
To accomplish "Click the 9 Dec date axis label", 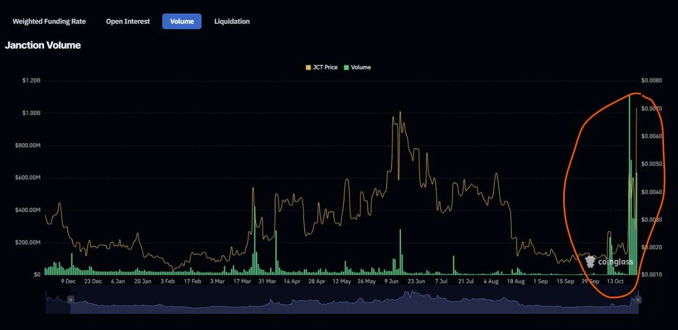I will tap(68, 281).
